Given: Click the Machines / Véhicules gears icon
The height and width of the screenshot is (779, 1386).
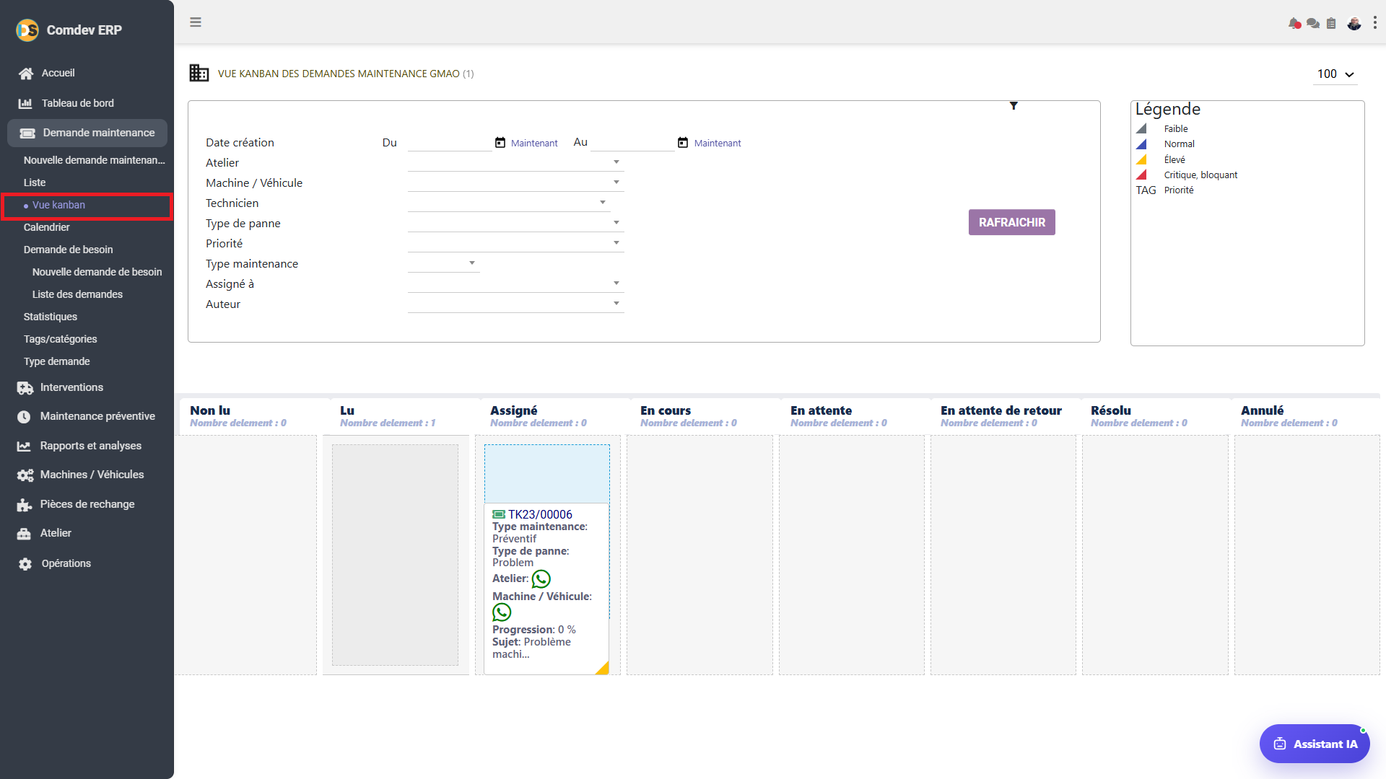Looking at the screenshot, I should pyautogui.click(x=25, y=475).
